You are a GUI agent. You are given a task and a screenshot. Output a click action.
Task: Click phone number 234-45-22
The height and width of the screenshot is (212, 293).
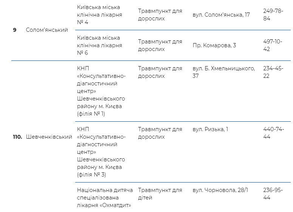pyautogui.click(x=273, y=72)
